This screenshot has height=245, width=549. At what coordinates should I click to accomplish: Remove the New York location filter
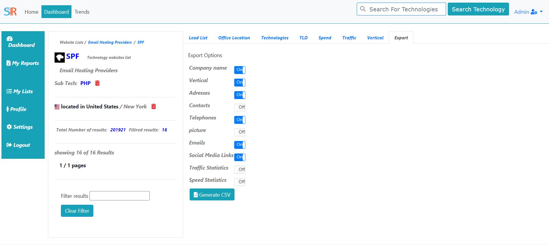[154, 107]
